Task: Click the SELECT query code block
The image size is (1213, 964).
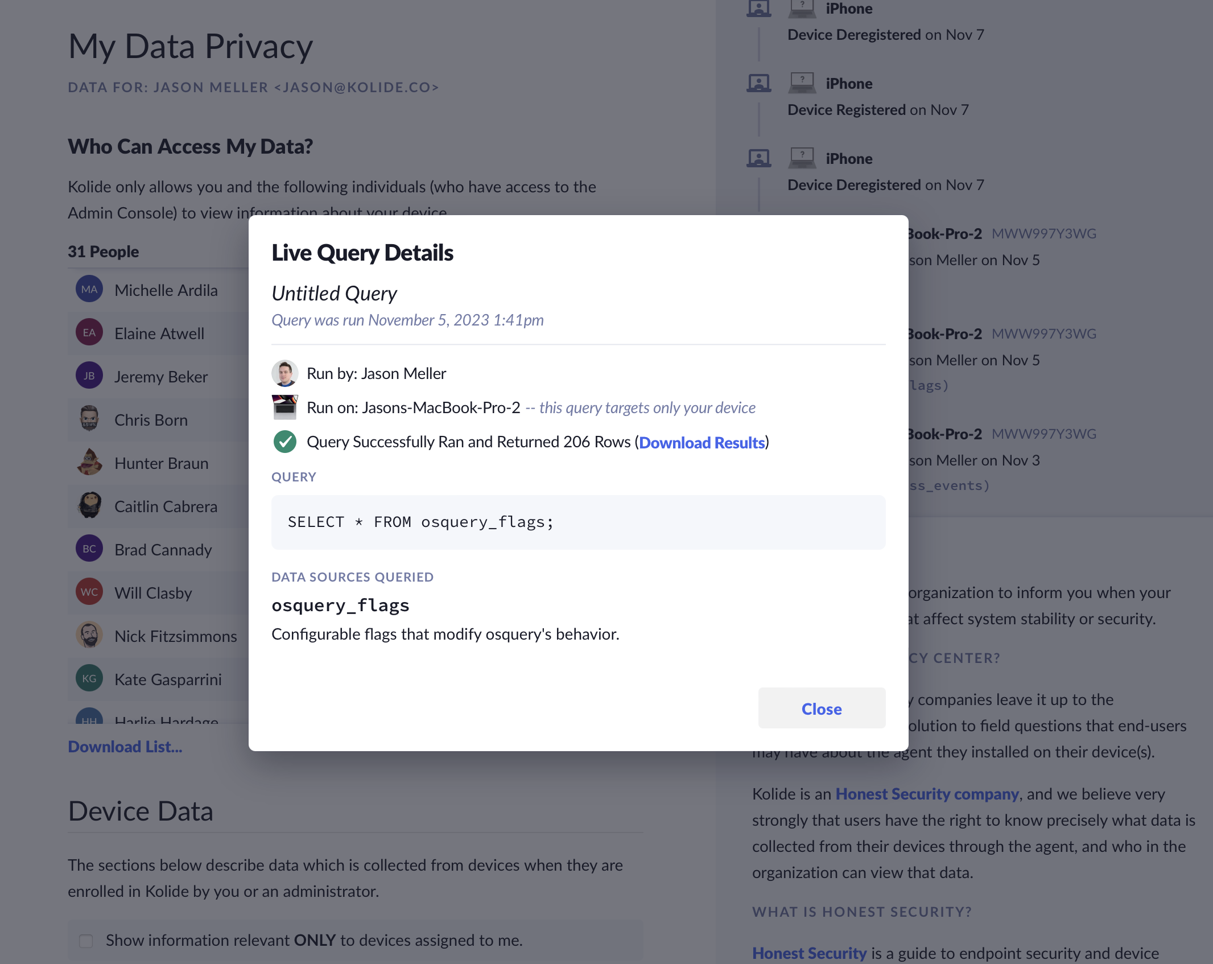Action: (577, 522)
